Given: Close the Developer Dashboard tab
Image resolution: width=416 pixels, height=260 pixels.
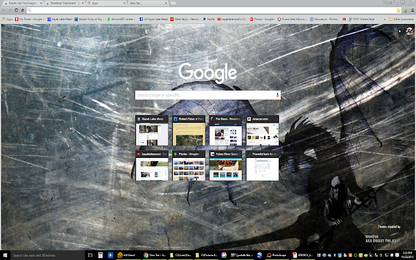Looking at the screenshot, I should point(83,3).
